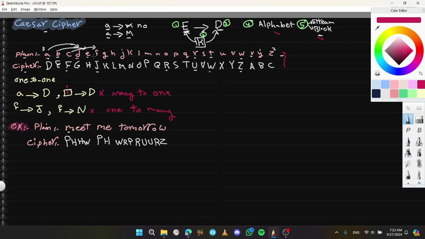This screenshot has width=425, height=239.
Task: Choose the crimson swatch
Action: 421,84
